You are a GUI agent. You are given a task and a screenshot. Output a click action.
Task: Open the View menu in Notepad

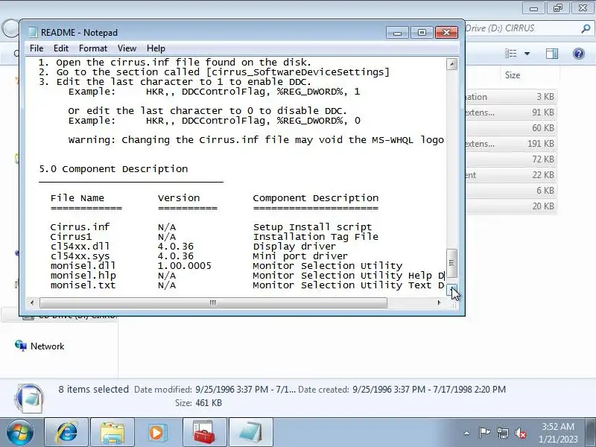pos(127,48)
